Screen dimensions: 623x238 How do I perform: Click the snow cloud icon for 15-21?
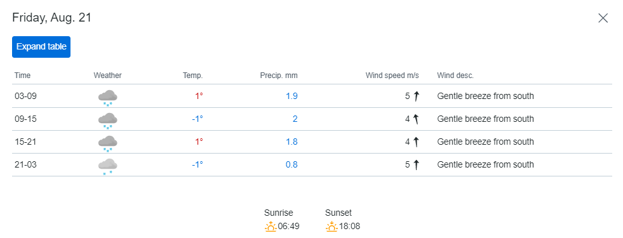coord(107,143)
